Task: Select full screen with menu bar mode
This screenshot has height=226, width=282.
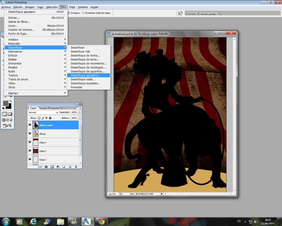Action: pos(7,120)
